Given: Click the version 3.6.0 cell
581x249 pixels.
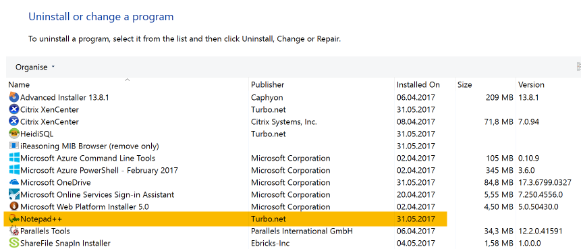Looking at the screenshot, I should tap(526, 171).
